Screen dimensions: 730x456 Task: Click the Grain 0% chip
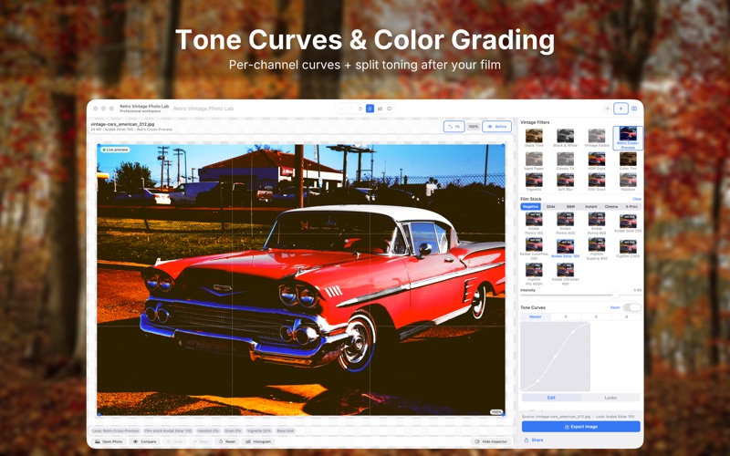click(233, 430)
